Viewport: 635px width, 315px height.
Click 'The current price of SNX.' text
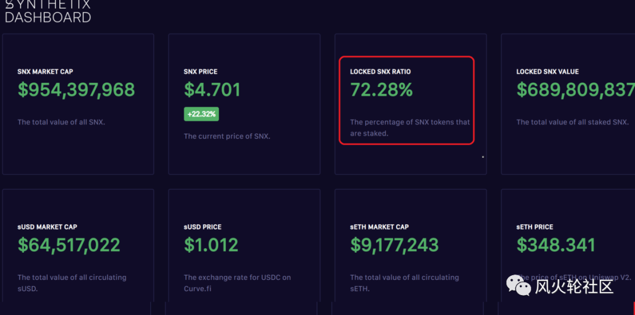[x=227, y=136]
